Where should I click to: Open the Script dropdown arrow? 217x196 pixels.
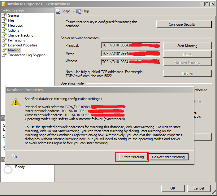[73, 11]
